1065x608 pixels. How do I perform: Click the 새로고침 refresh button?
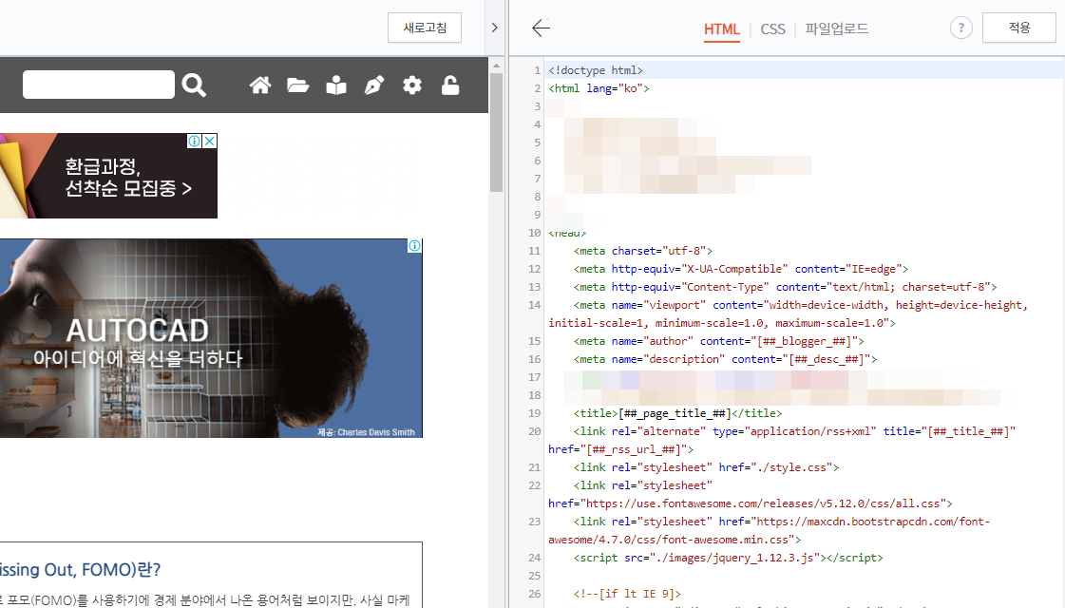point(425,28)
